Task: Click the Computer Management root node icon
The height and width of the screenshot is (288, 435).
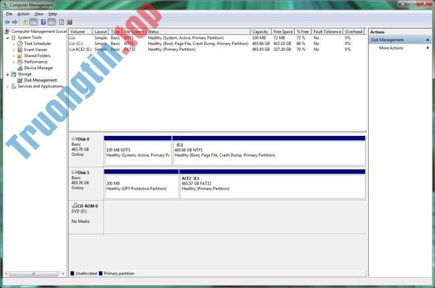Action: point(7,31)
